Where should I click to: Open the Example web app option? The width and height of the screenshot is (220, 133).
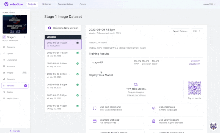[117, 121]
